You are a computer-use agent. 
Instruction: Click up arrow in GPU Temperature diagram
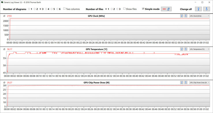click(x=182, y=49)
